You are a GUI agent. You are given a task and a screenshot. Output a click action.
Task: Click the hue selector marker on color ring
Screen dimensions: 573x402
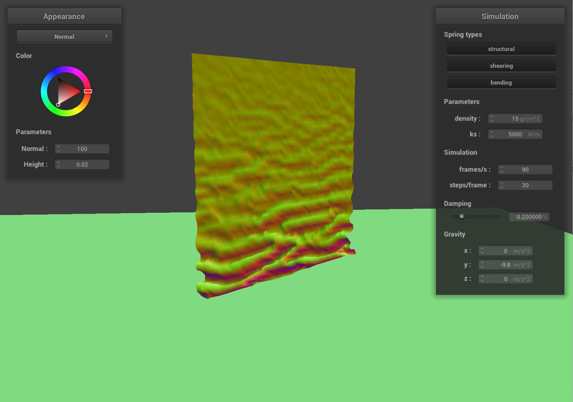(88, 91)
